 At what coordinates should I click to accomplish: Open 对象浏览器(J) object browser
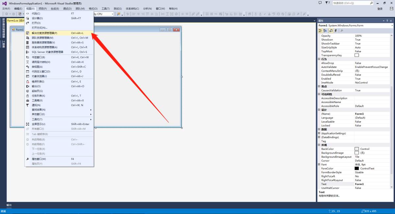59,76
